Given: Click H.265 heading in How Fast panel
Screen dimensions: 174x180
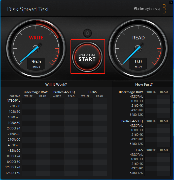Looking at the screenshot, I should tap(138, 150).
